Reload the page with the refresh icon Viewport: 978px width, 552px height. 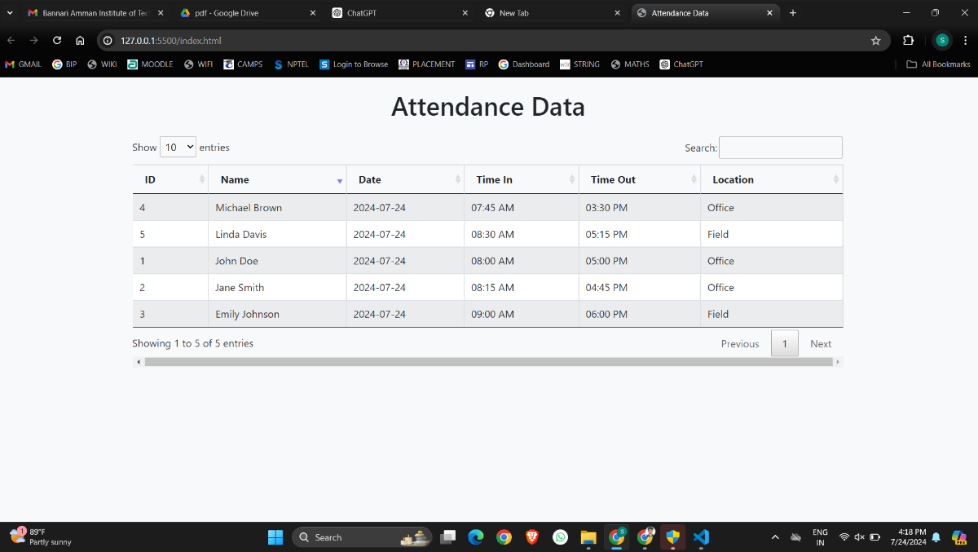click(x=57, y=41)
